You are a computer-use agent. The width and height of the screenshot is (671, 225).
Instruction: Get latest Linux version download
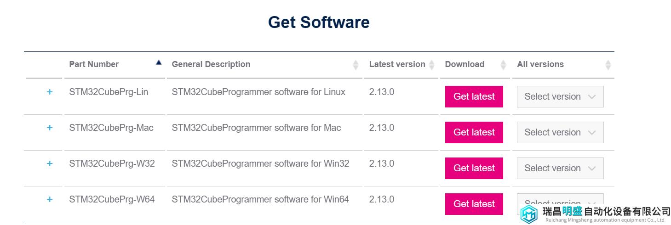[474, 96]
